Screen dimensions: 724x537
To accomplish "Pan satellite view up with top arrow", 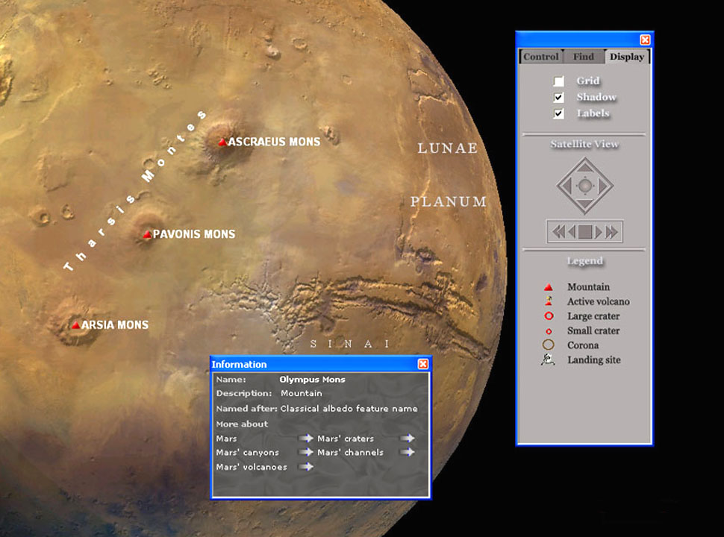I will tap(585, 166).
